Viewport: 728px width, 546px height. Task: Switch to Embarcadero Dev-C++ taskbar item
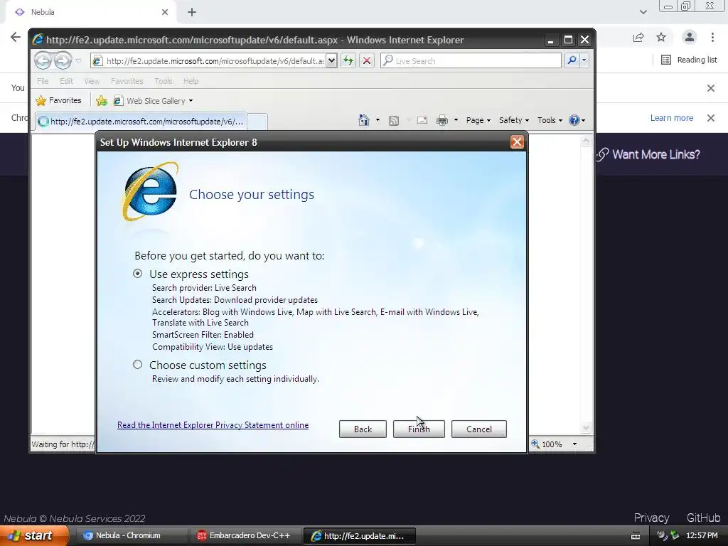coord(245,535)
